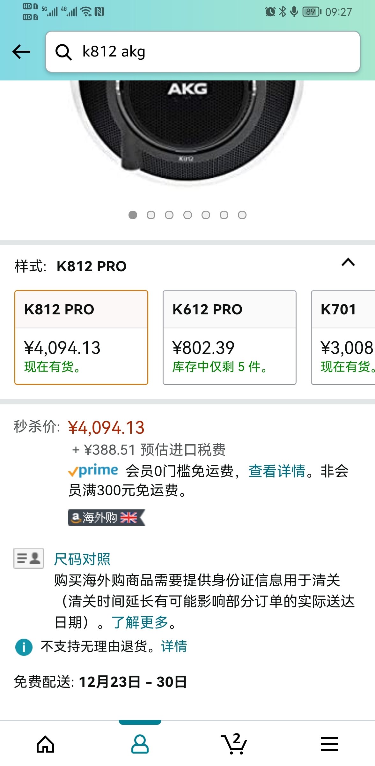Tap the overseas purchase UK badge
The height and width of the screenshot is (766, 375).
(107, 517)
